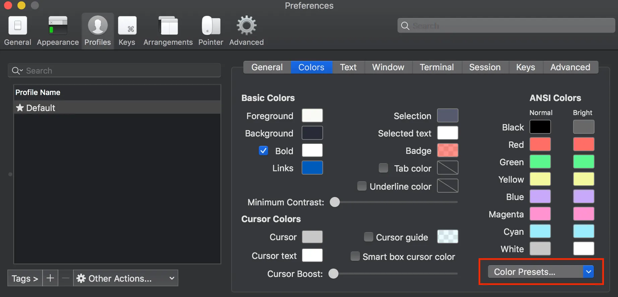618x297 pixels.
Task: Open the Background color swatch
Action: point(312,133)
